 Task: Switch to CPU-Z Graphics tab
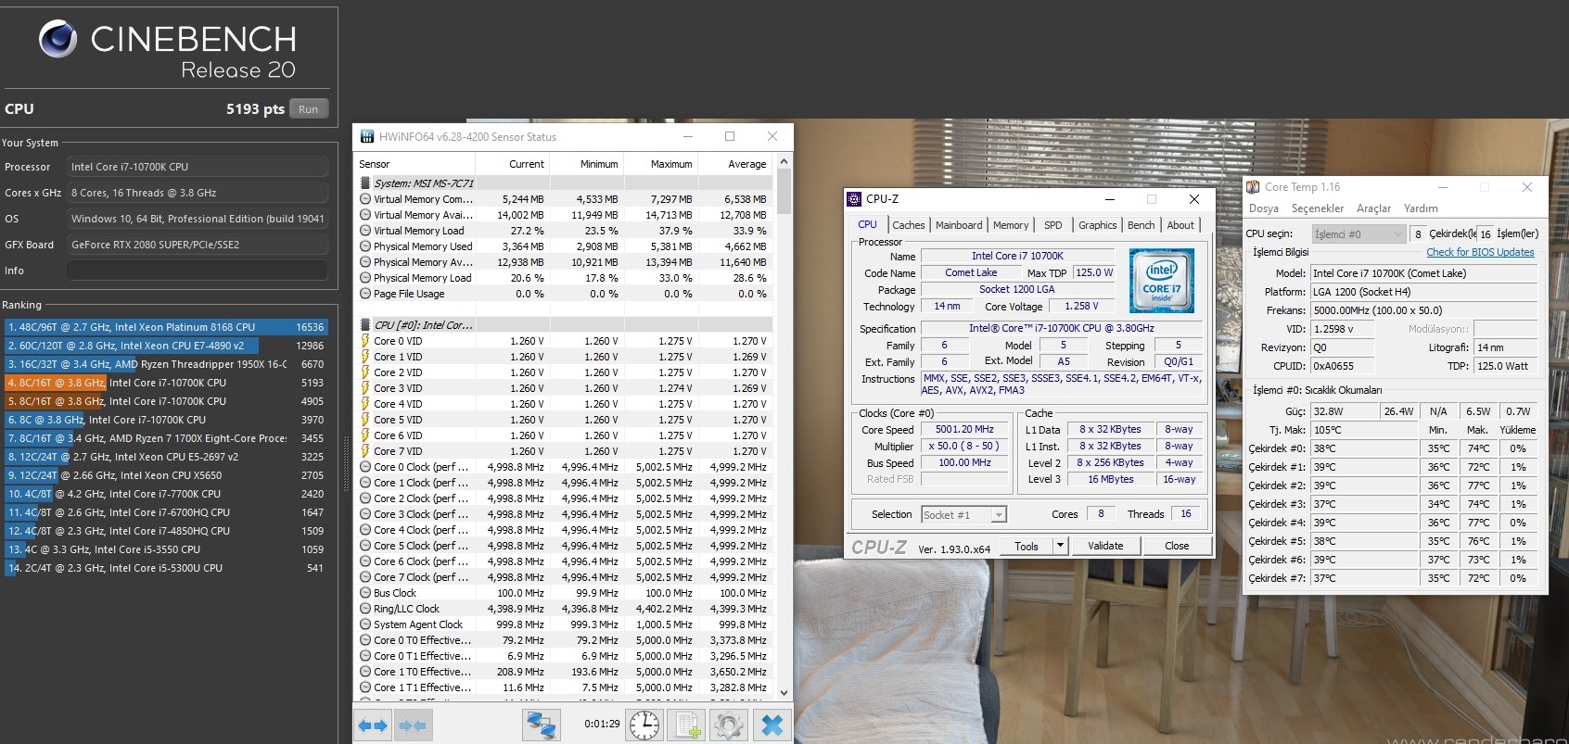pyautogui.click(x=1098, y=225)
